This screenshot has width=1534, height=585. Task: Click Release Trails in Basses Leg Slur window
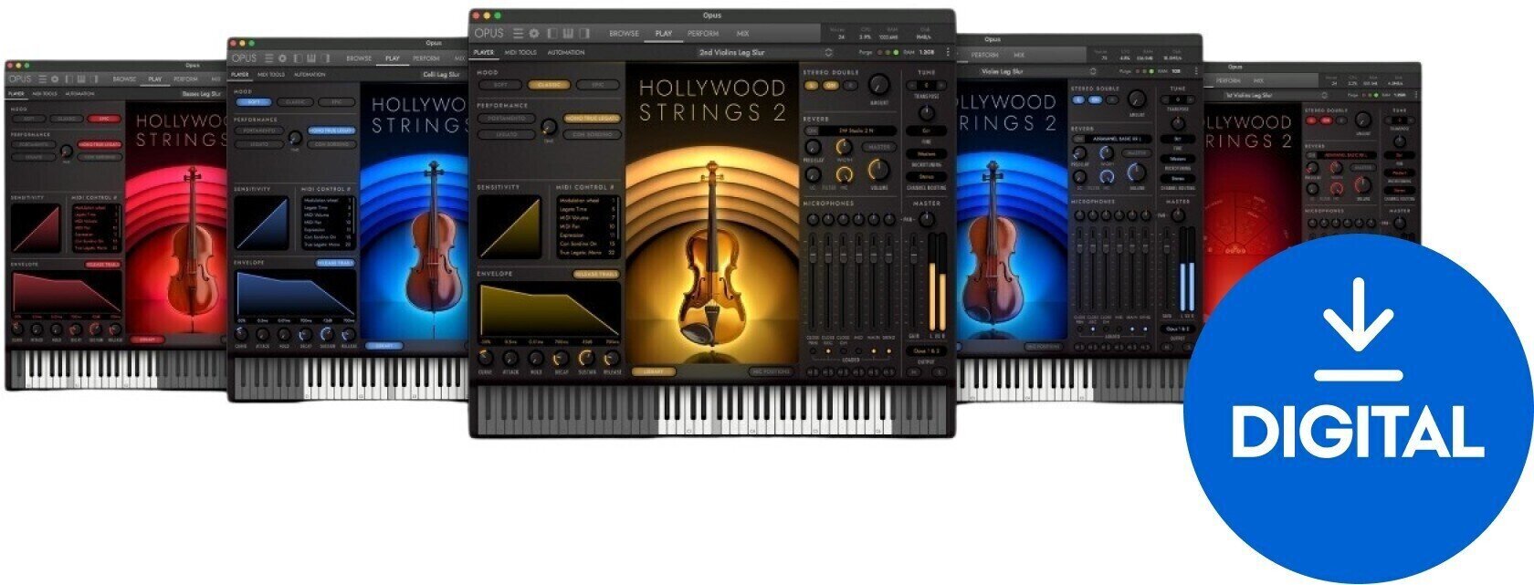coord(102,265)
